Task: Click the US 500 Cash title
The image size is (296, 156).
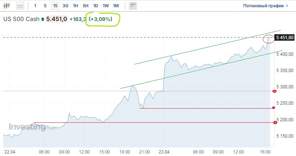Action: (x=21, y=19)
